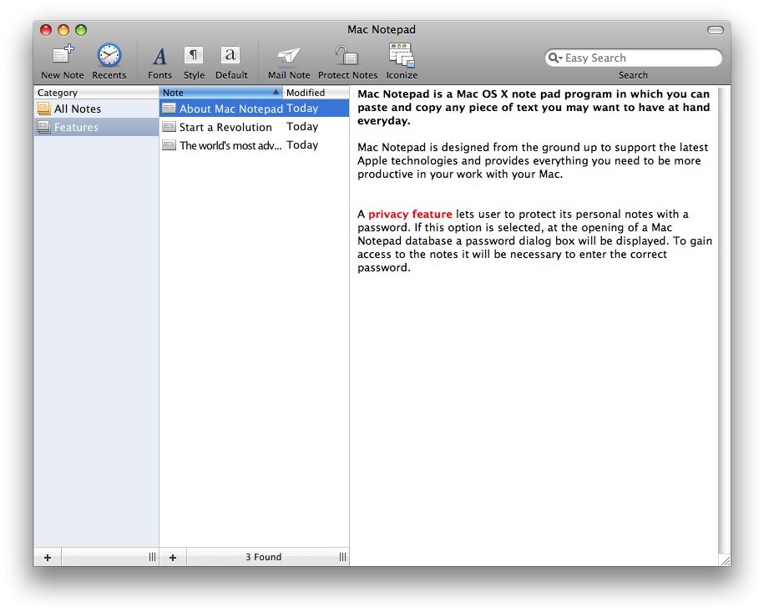Click the Start a Revolution note icon

(x=169, y=127)
